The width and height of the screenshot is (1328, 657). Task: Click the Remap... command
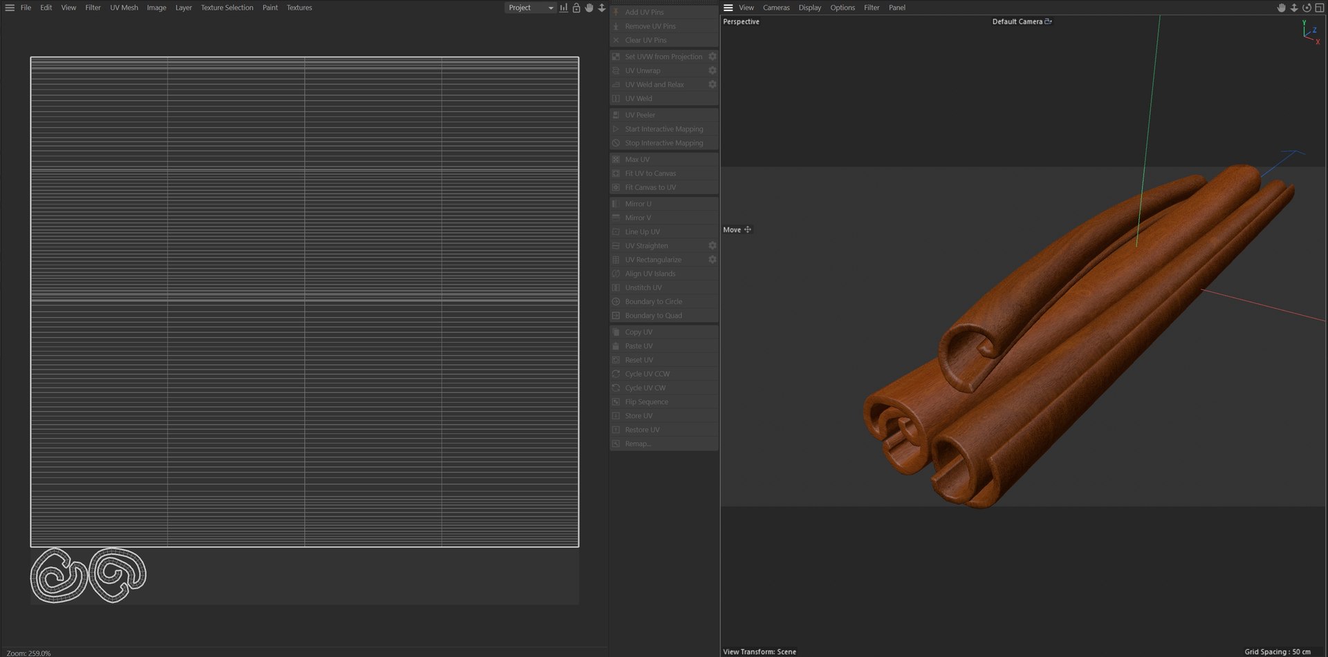click(x=664, y=444)
